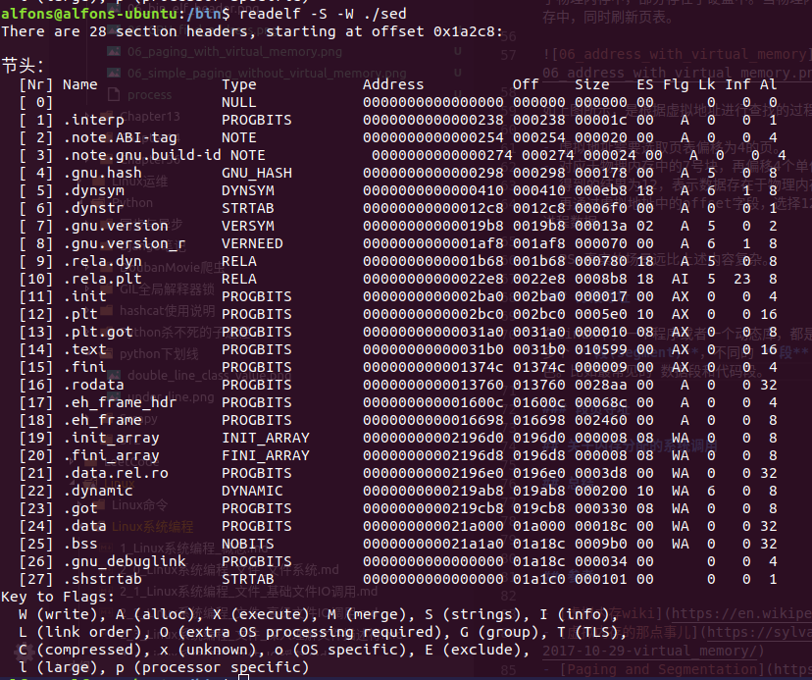The height and width of the screenshot is (680, 812).
Task: Collapse the Python folder in file tree
Action: pos(131,203)
